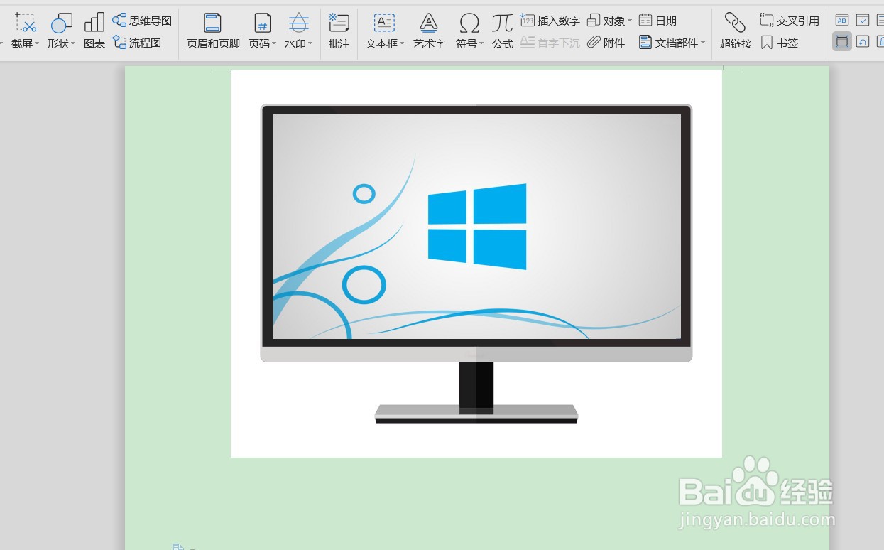Insert an 附件 attachment
Image resolution: width=884 pixels, height=550 pixels.
tap(606, 43)
